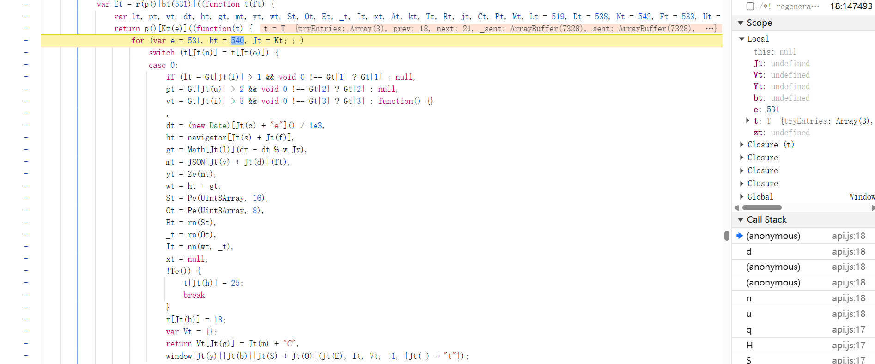Click the highlighted 540 value in code
Screen dimensions: 875x364
[x=237, y=41]
